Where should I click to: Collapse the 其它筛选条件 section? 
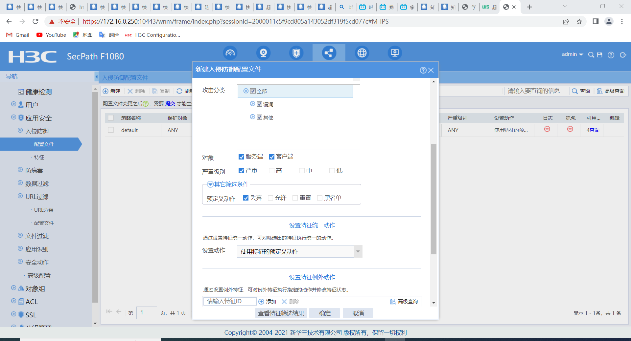210,184
